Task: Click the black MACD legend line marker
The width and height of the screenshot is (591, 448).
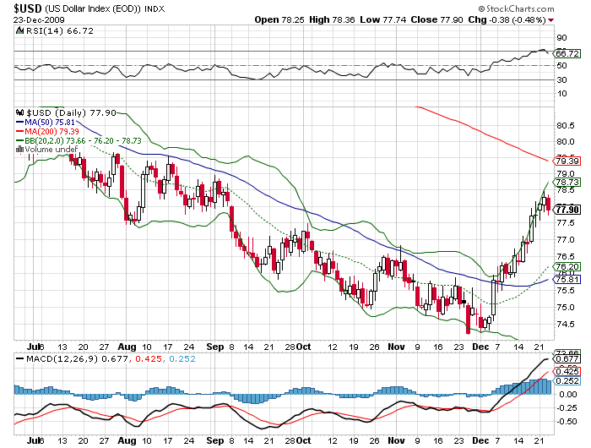Action: (20, 358)
